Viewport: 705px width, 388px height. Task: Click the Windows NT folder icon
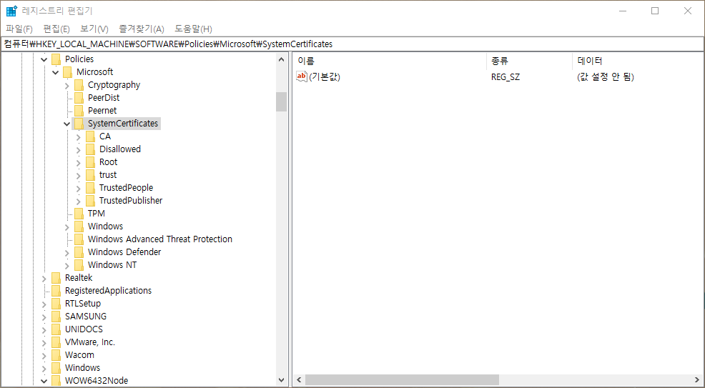(79, 265)
